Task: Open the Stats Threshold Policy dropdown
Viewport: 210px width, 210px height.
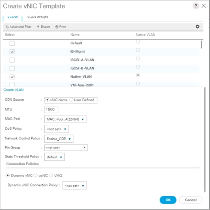Action: pos(54,157)
